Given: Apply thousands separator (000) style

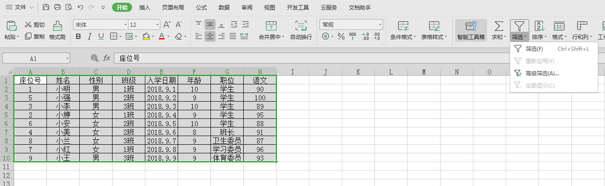Looking at the screenshot, I should (353, 36).
